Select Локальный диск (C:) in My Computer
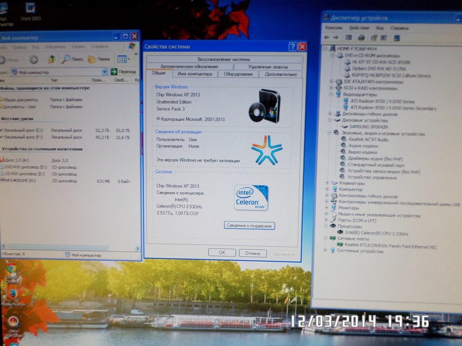The height and width of the screenshot is (346, 462). coord(23,131)
